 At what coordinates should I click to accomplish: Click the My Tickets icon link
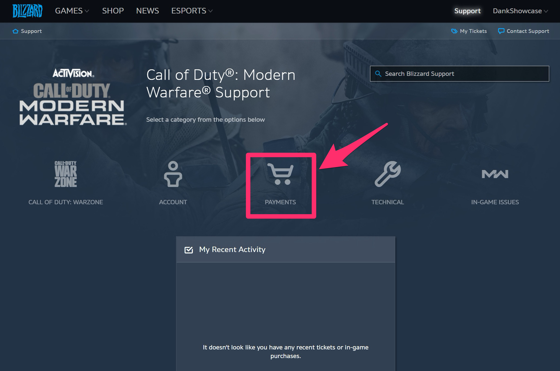(x=469, y=31)
